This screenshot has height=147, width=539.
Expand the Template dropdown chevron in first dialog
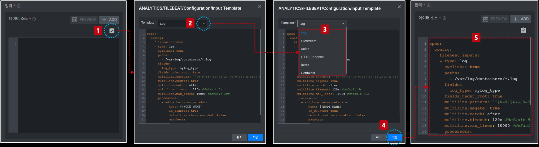click(x=204, y=24)
